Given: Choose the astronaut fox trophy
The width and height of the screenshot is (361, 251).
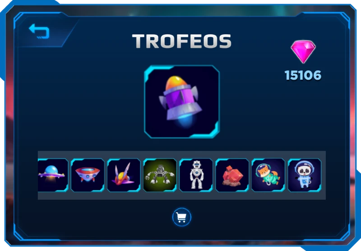Looking at the screenshot, I should (268, 175).
